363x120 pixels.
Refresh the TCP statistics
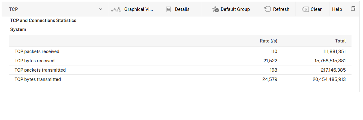coord(277,9)
